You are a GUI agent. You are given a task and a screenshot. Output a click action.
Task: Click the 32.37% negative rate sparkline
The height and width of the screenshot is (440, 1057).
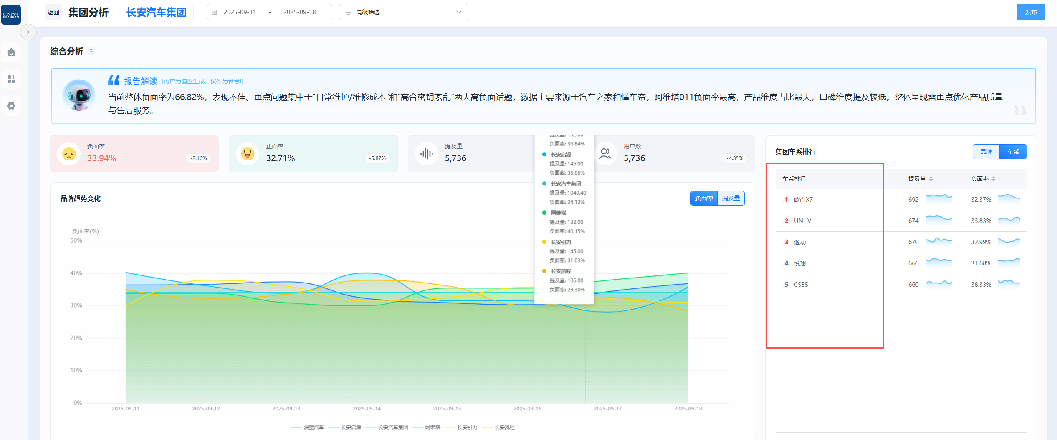[1009, 199]
